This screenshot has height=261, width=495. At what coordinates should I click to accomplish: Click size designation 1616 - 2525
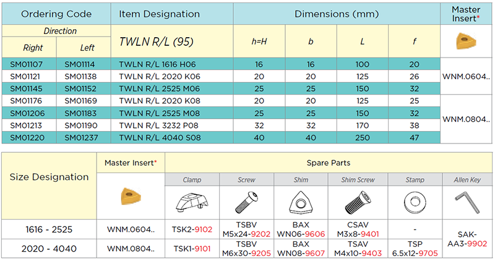pos(49,229)
